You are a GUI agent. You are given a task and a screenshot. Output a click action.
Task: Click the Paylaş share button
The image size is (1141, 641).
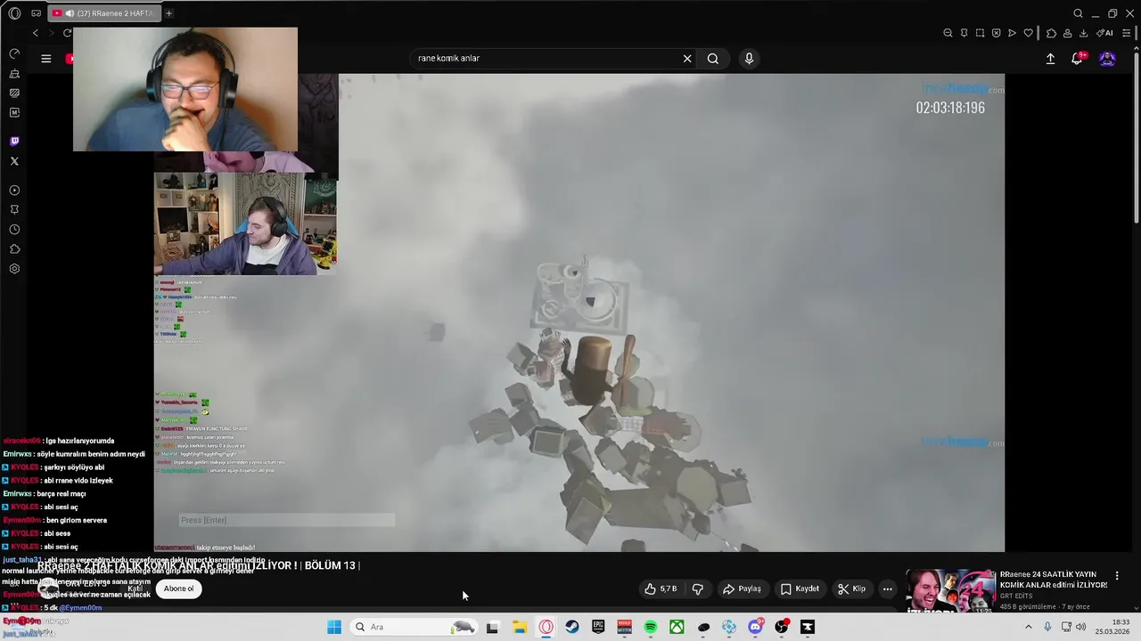[742, 588]
